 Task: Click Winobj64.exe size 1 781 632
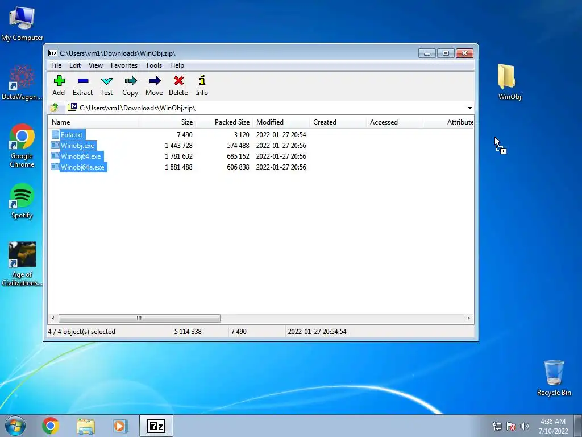point(178,156)
